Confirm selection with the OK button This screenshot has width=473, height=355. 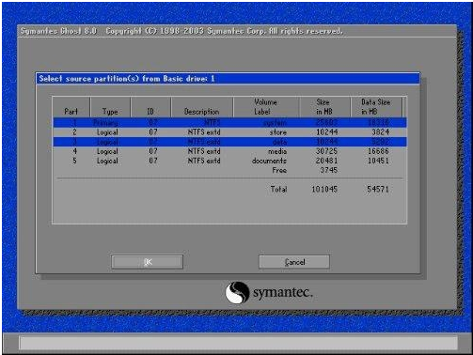pyautogui.click(x=147, y=262)
